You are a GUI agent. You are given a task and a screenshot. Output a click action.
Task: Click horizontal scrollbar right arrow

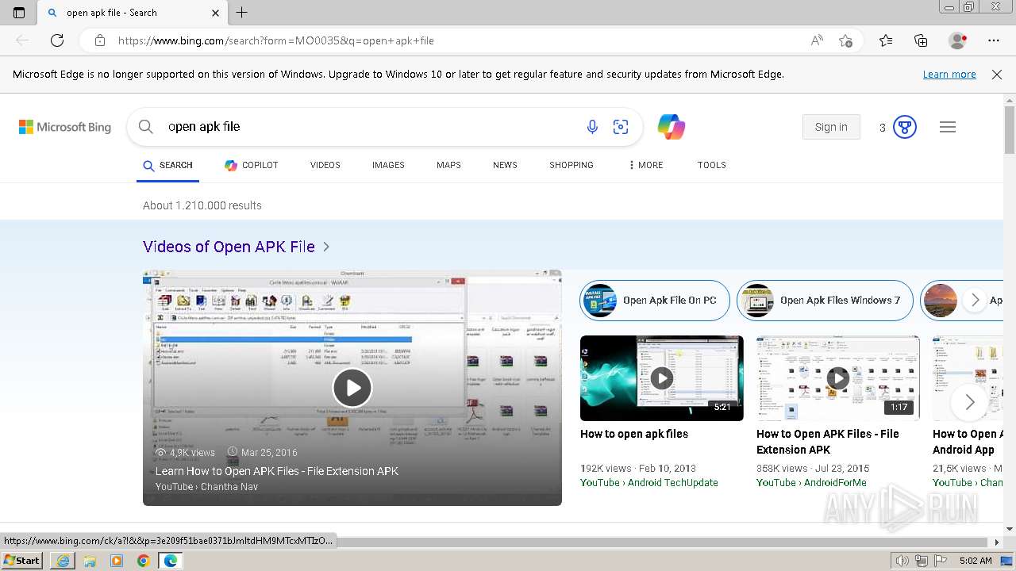pos(997,542)
